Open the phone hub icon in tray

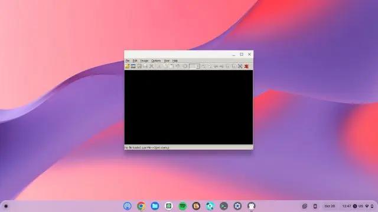[315, 206]
